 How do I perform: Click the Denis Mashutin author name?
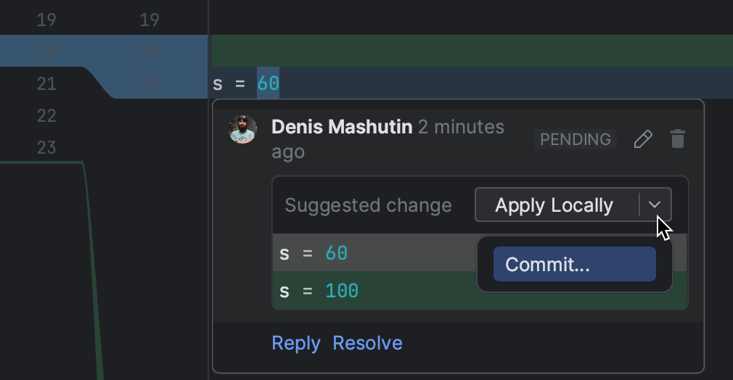342,127
